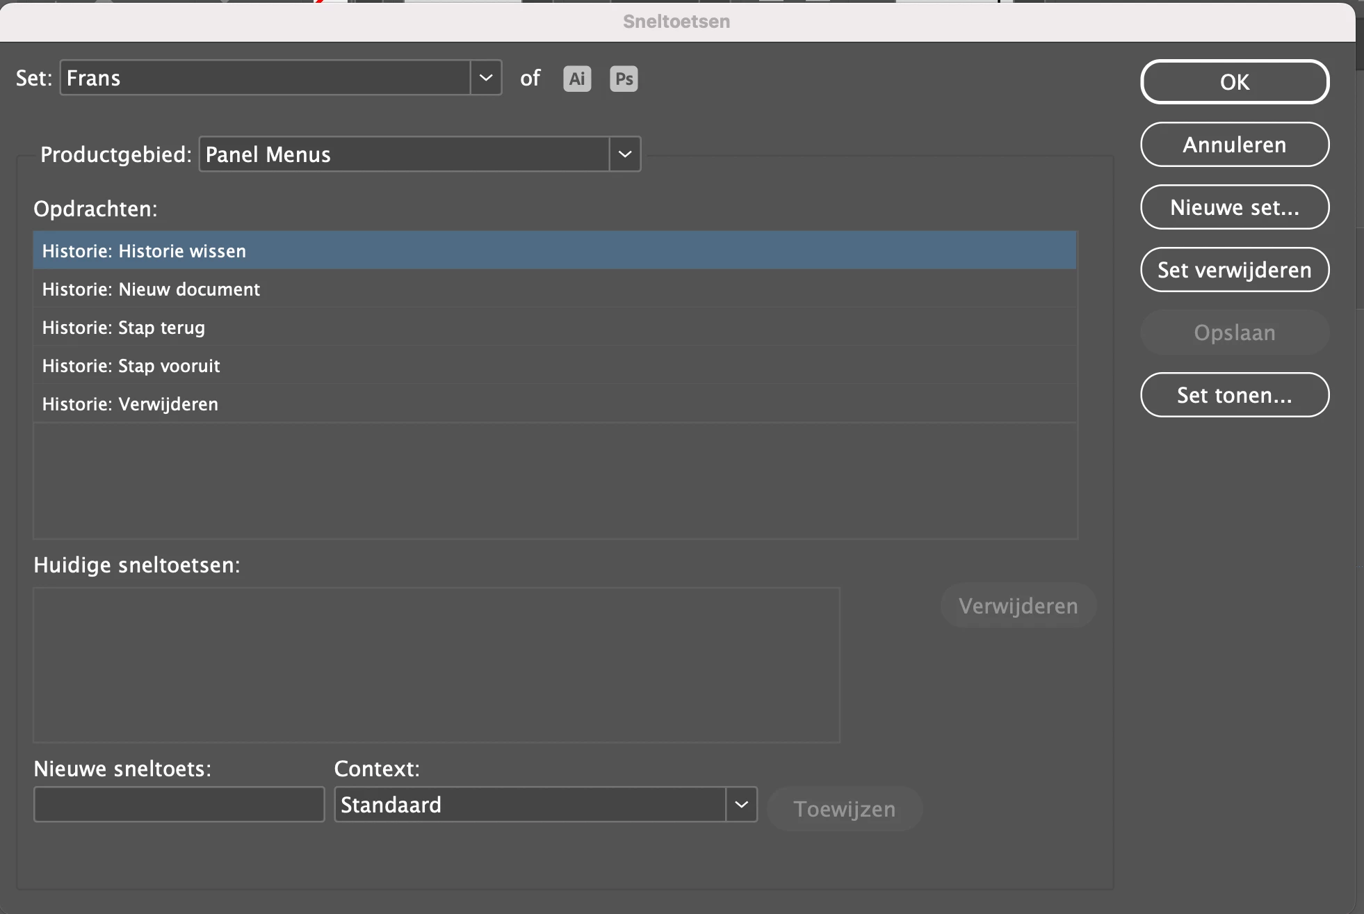This screenshot has height=914, width=1364.
Task: Click 'Nieuwe set...' button
Action: [1234, 207]
